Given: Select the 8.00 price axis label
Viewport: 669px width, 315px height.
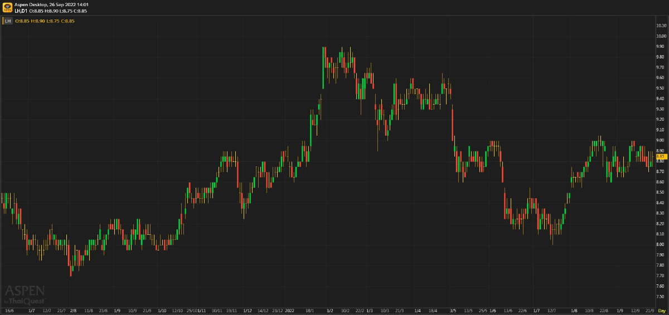Looking at the screenshot, I should 661,244.
